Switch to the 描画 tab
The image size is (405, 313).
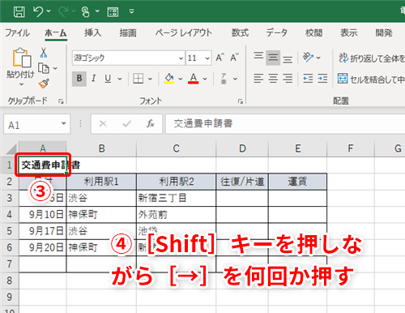[x=128, y=32]
